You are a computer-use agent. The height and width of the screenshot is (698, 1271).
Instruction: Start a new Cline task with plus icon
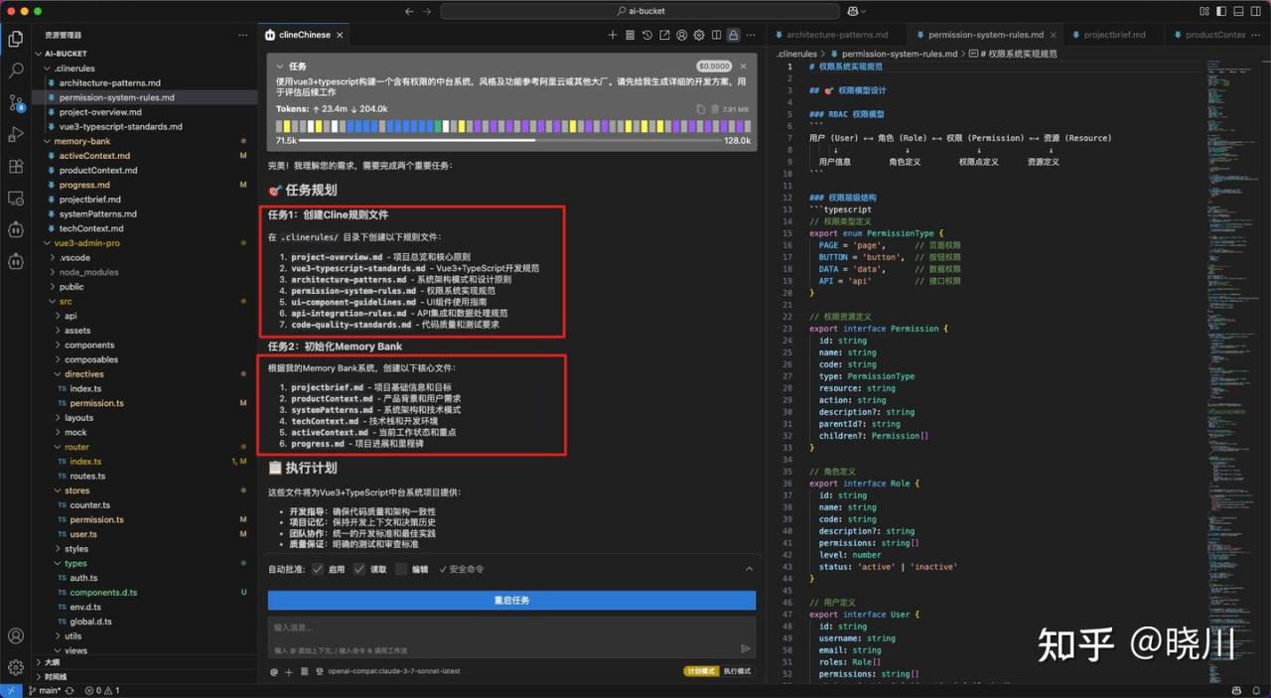[x=613, y=35]
